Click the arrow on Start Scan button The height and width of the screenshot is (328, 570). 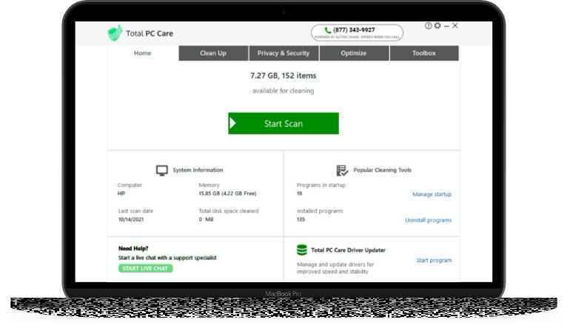(233, 123)
